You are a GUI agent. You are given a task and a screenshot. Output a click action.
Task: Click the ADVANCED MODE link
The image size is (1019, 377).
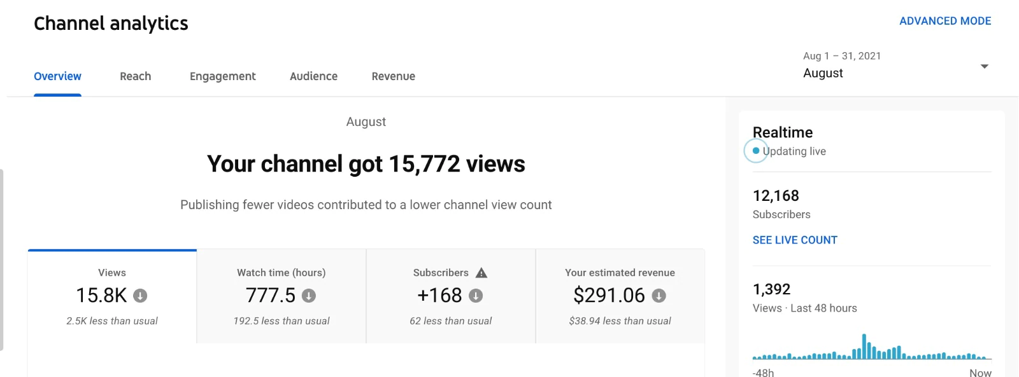coord(945,20)
